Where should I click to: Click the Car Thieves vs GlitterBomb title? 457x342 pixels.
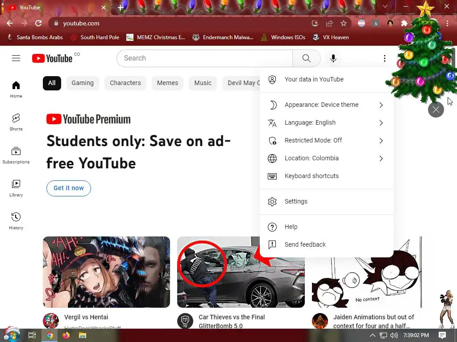click(x=232, y=322)
